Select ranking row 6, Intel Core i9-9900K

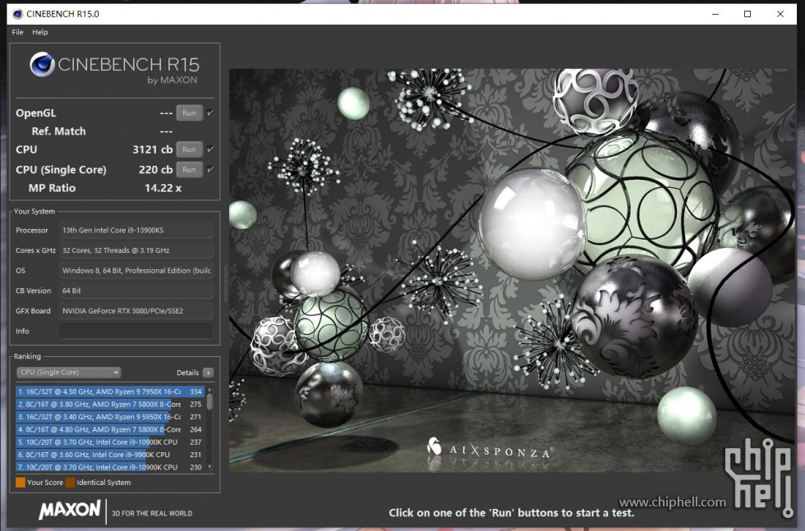click(x=110, y=455)
